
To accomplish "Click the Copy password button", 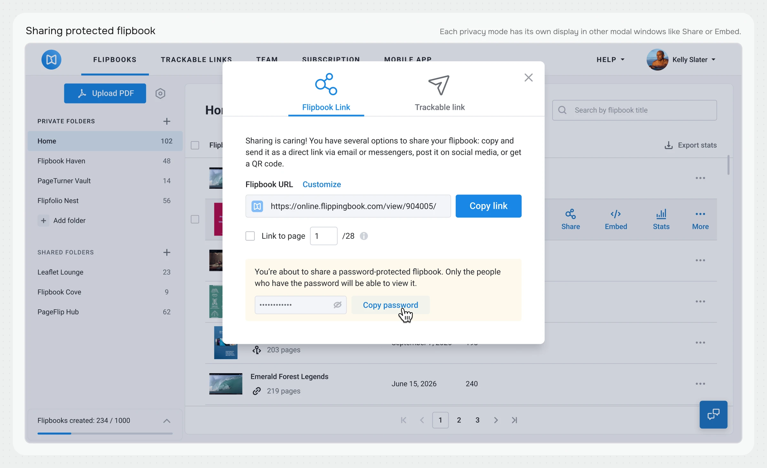I will (x=391, y=305).
